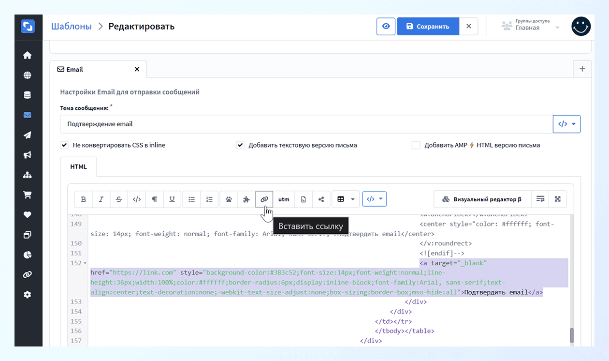Click the utm toolbar button
This screenshot has height=361, width=609.
point(284,199)
